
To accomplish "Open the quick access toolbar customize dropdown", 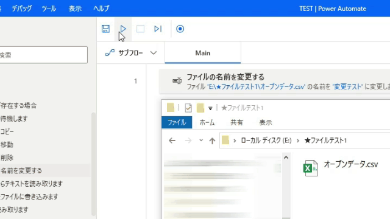I will [x=210, y=108].
